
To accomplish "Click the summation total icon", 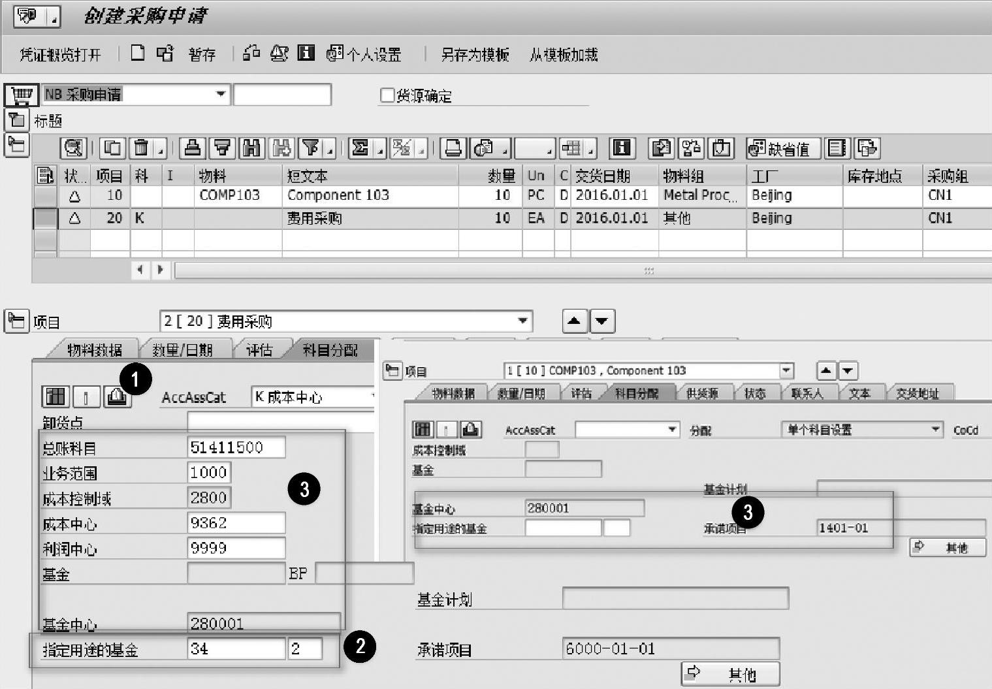I will tap(360, 149).
